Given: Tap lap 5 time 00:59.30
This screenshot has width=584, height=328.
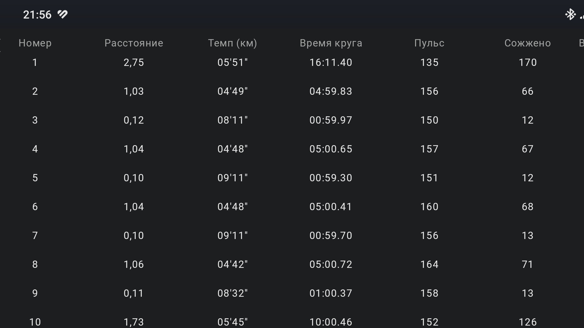Looking at the screenshot, I should point(331,178).
